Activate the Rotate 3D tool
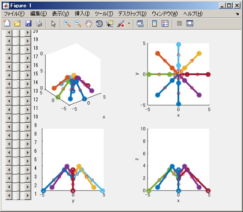 [99, 24]
